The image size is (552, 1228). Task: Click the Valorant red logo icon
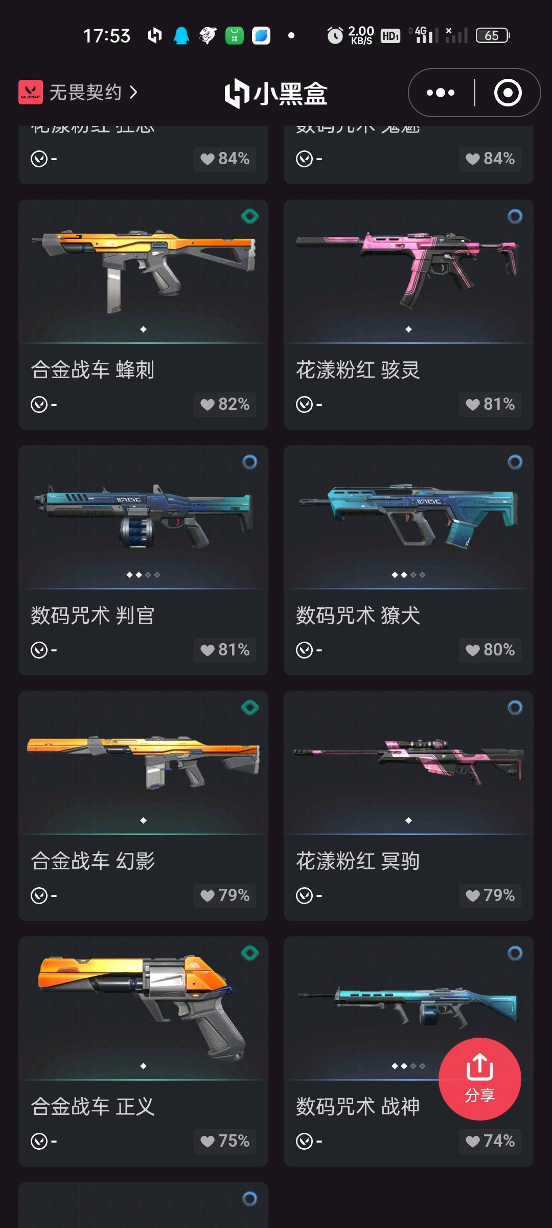coord(31,92)
